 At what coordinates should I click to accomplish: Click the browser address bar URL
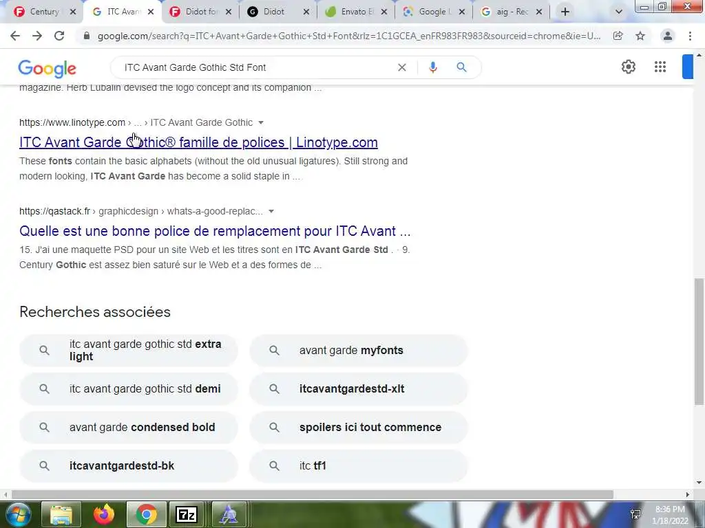point(349,36)
